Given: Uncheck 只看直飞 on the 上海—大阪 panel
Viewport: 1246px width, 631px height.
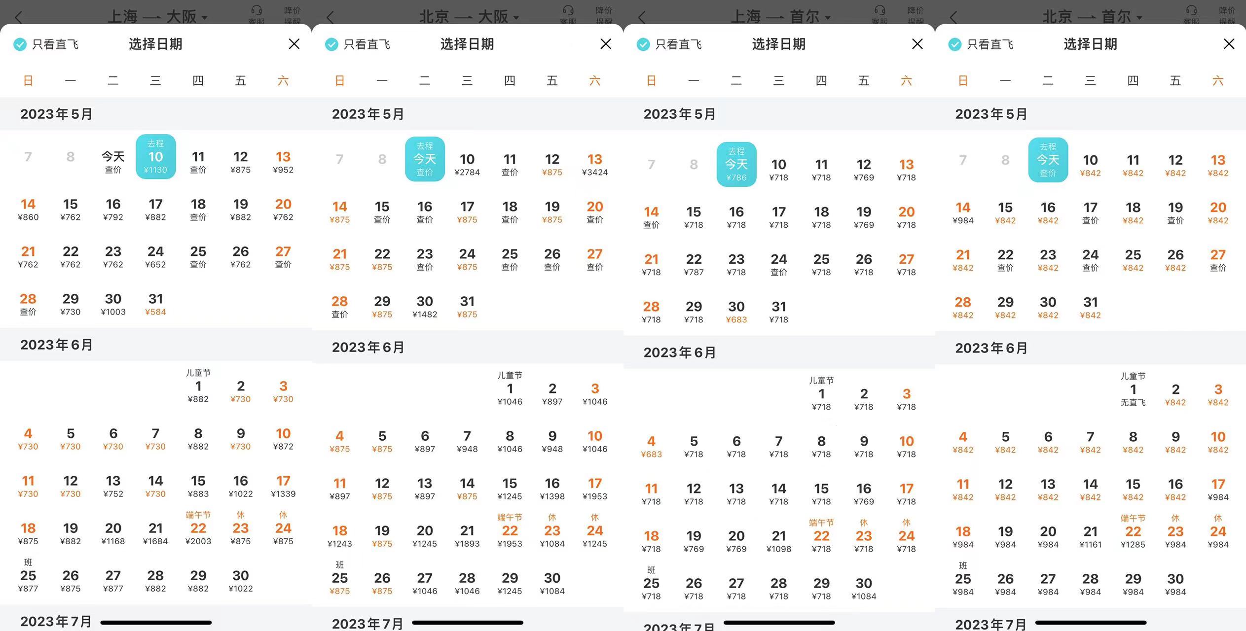Looking at the screenshot, I should tap(20, 44).
